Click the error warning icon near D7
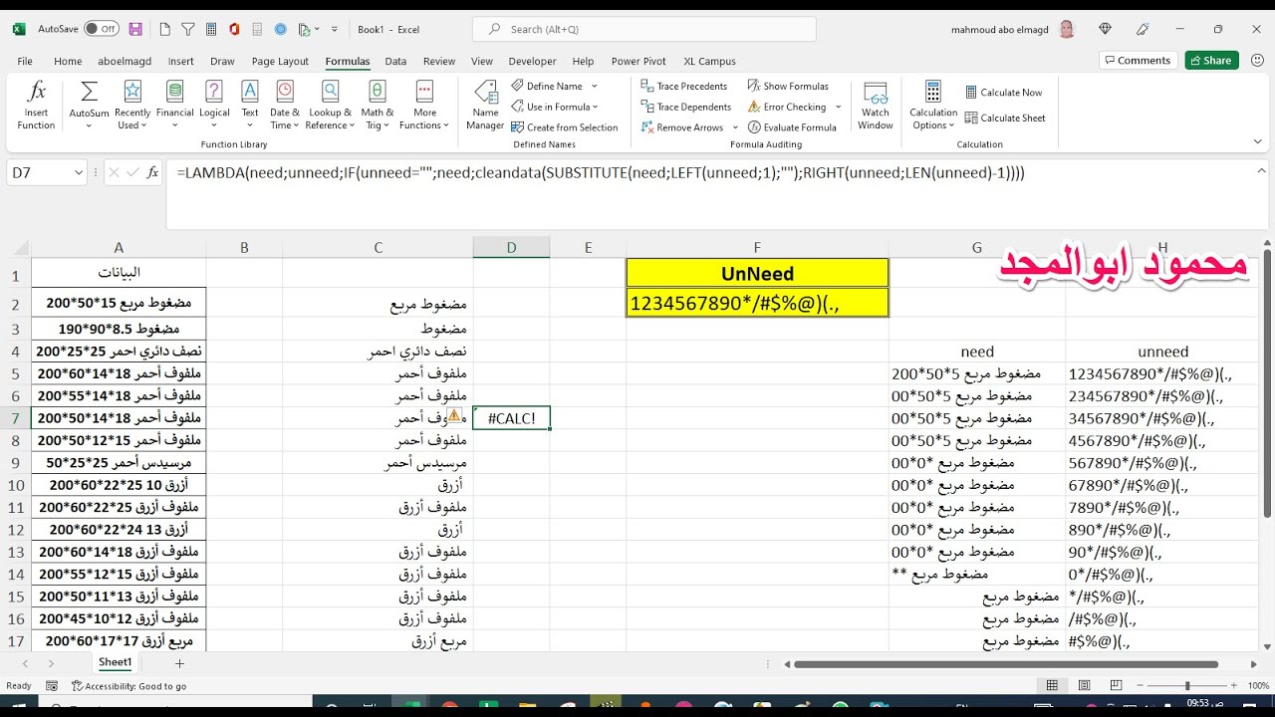The height and width of the screenshot is (717, 1275). (x=454, y=415)
